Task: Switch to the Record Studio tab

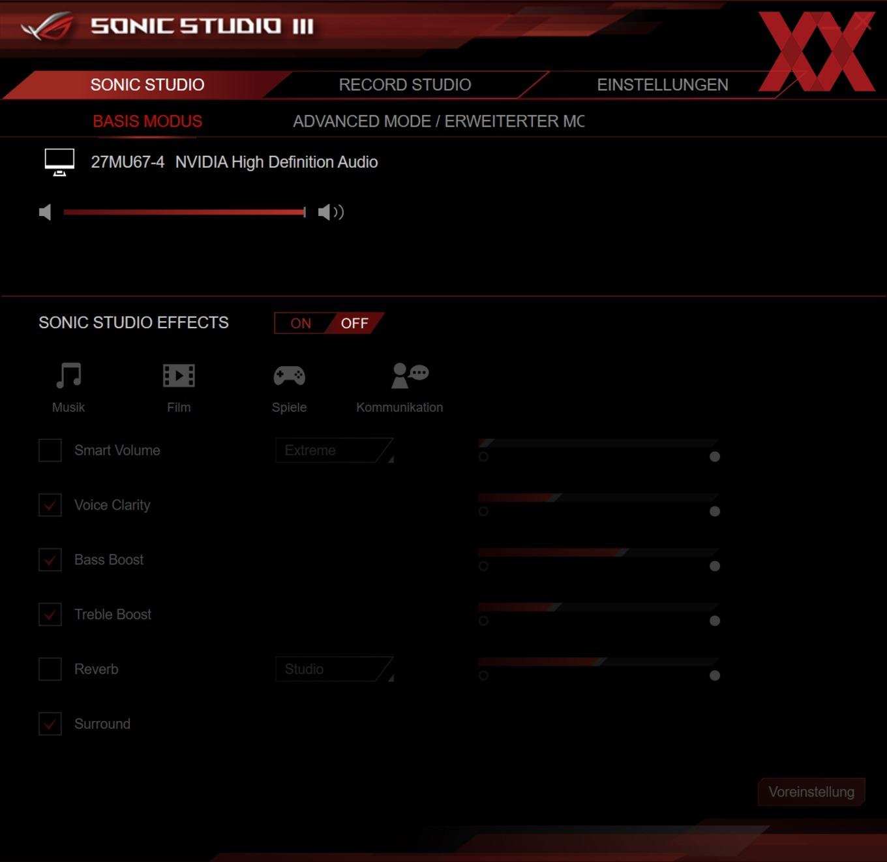Action: [x=404, y=85]
